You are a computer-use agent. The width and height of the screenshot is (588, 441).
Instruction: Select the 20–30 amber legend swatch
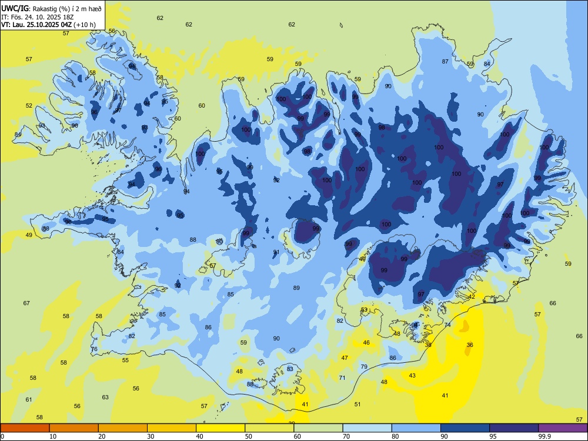point(123,428)
